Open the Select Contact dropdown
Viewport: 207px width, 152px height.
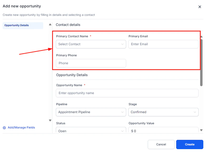tap(91, 44)
